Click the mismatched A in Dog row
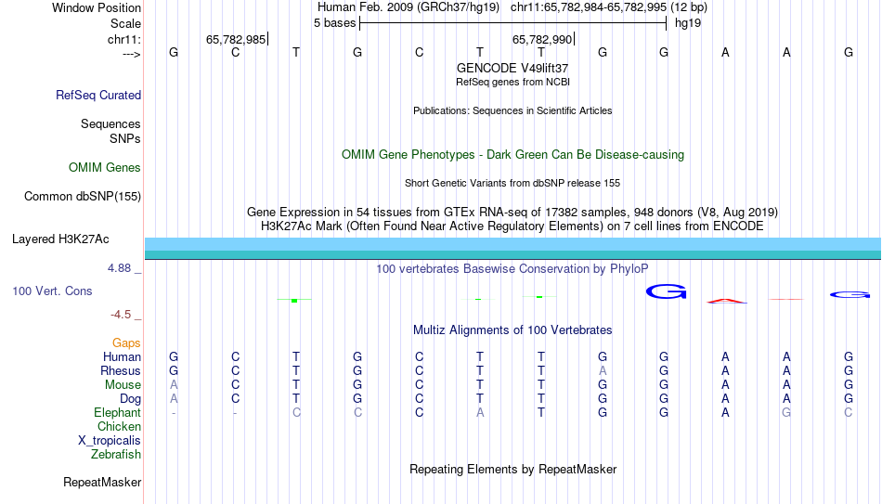 tap(174, 399)
